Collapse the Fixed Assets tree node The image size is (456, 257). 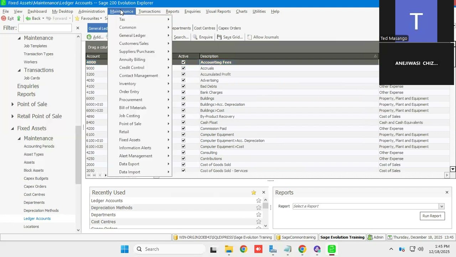[12, 128]
